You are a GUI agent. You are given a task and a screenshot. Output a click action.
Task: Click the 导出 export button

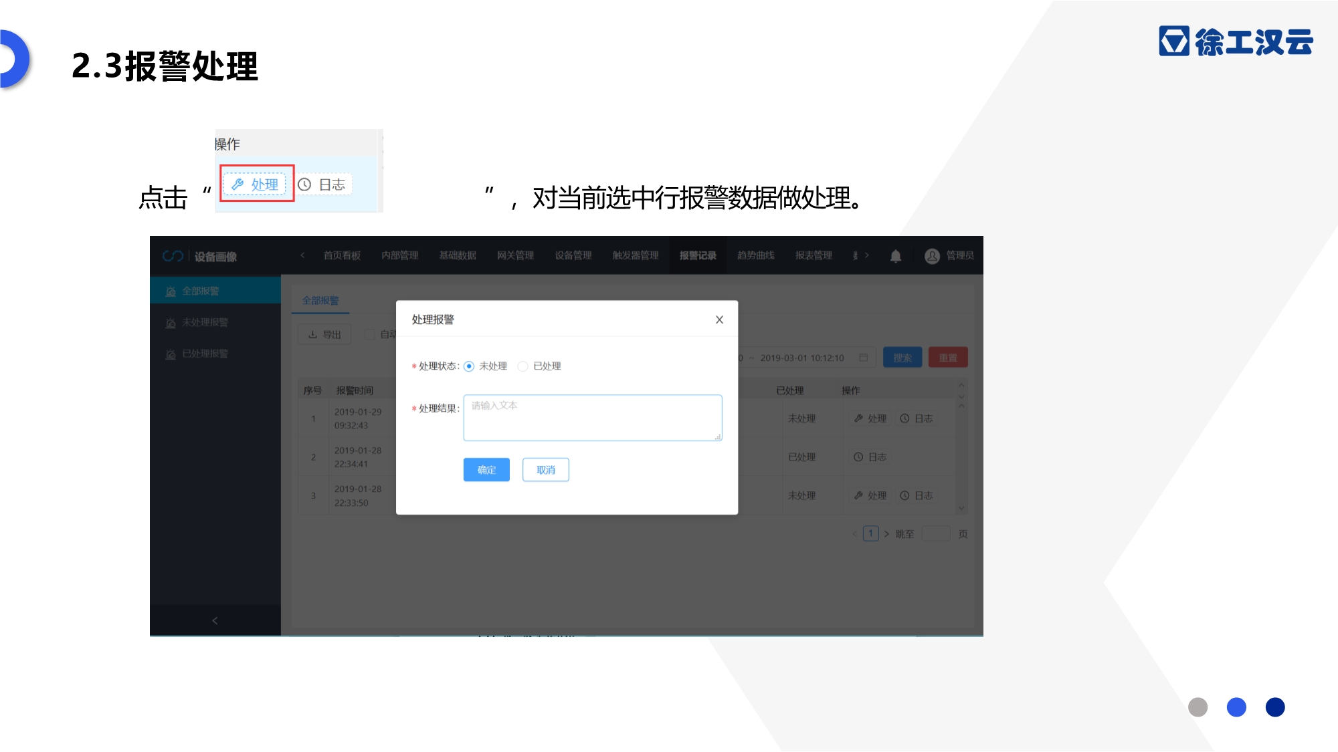pyautogui.click(x=324, y=334)
